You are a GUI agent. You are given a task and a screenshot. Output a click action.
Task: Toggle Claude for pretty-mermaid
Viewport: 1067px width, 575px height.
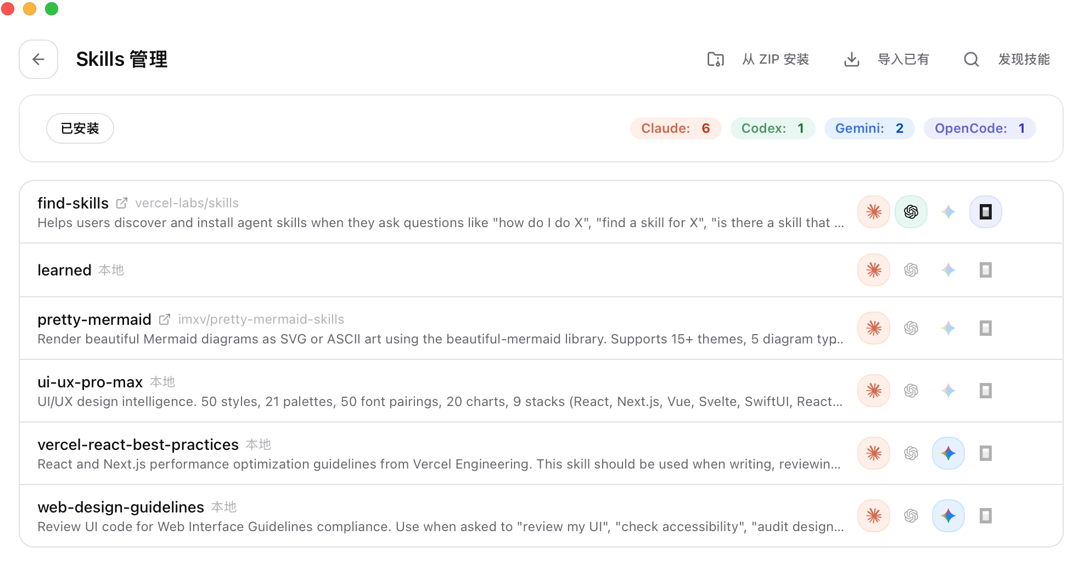pos(874,328)
